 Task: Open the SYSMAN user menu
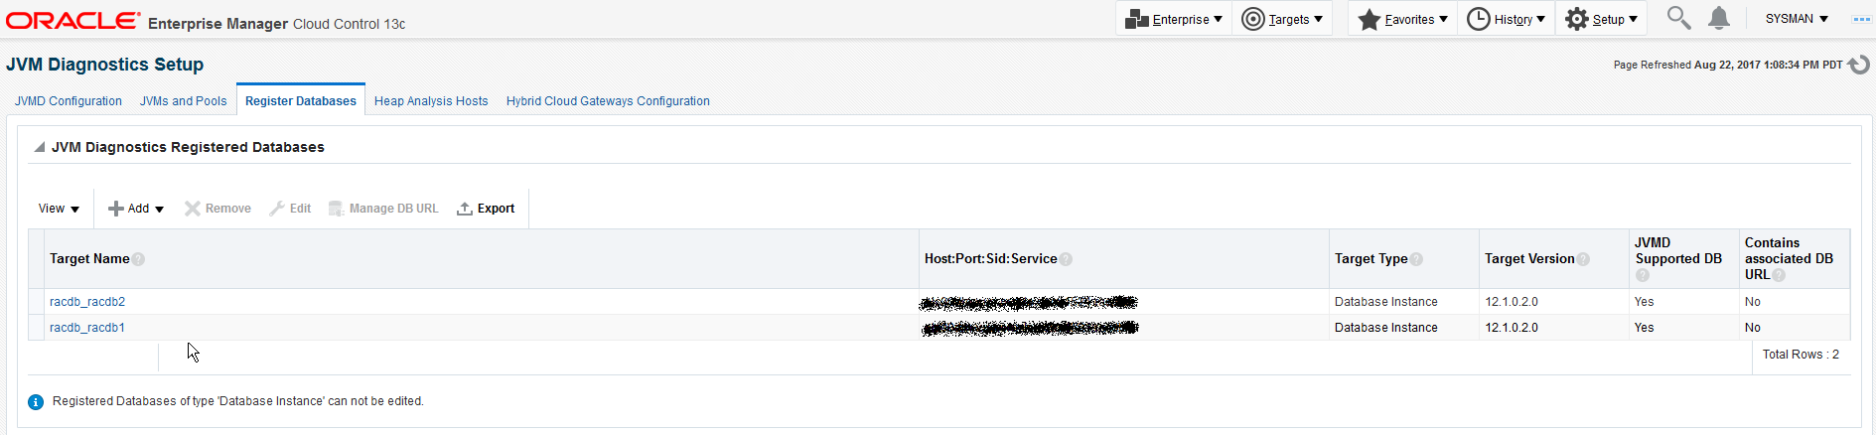pos(1797,19)
